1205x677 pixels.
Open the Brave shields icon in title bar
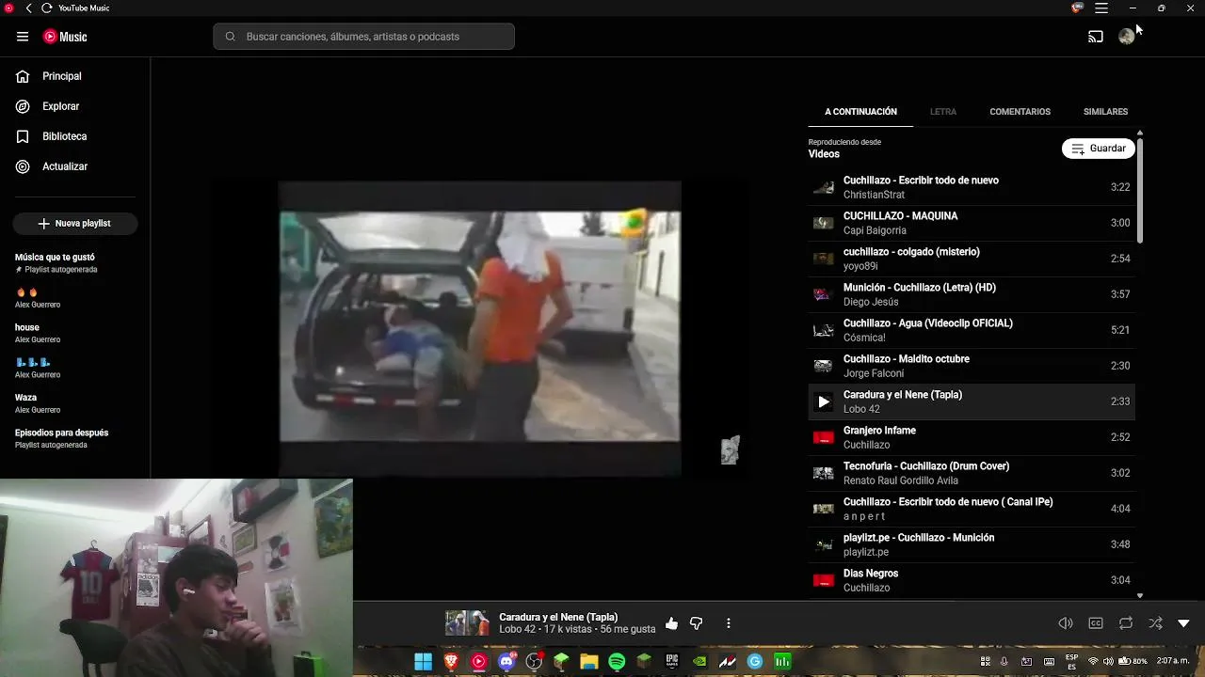click(x=1078, y=8)
